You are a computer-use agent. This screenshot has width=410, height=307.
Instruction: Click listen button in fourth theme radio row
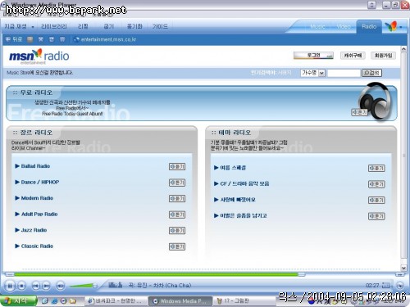click(376, 216)
